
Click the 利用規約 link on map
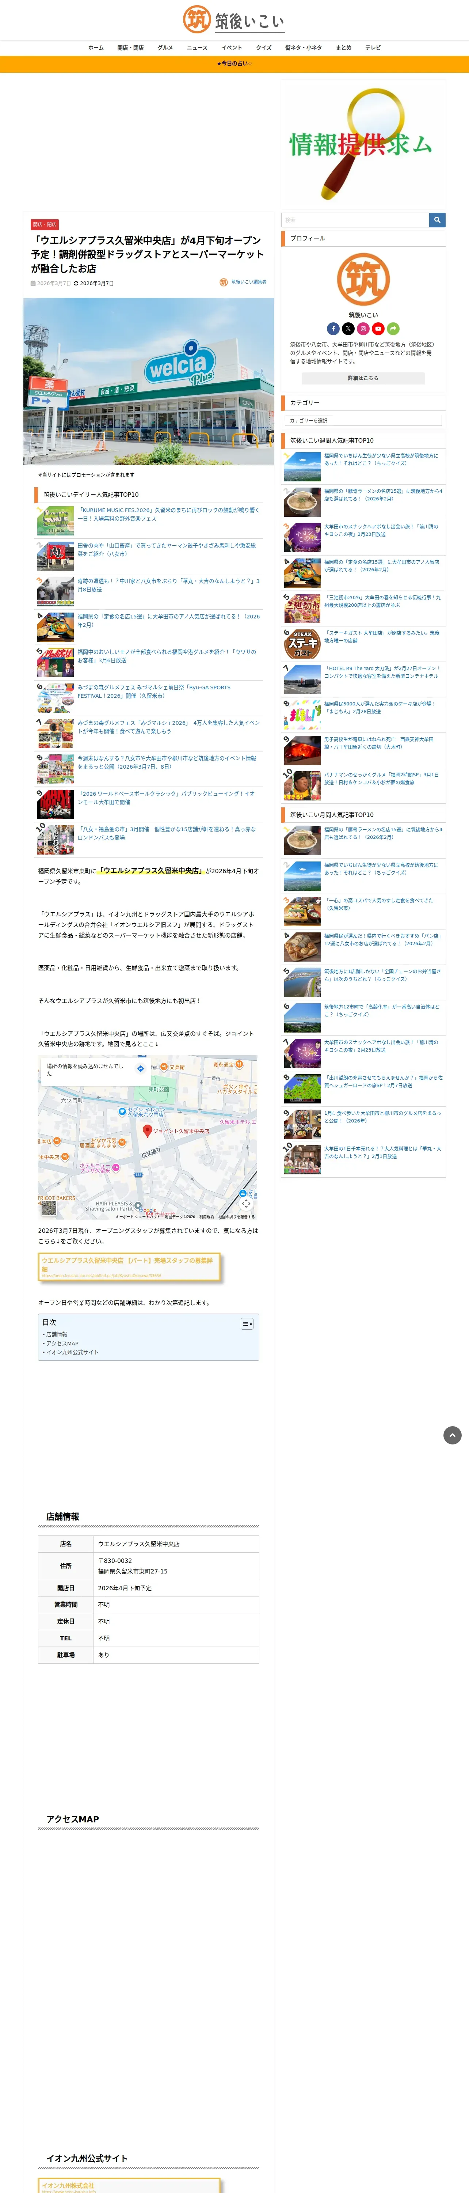tap(207, 1217)
